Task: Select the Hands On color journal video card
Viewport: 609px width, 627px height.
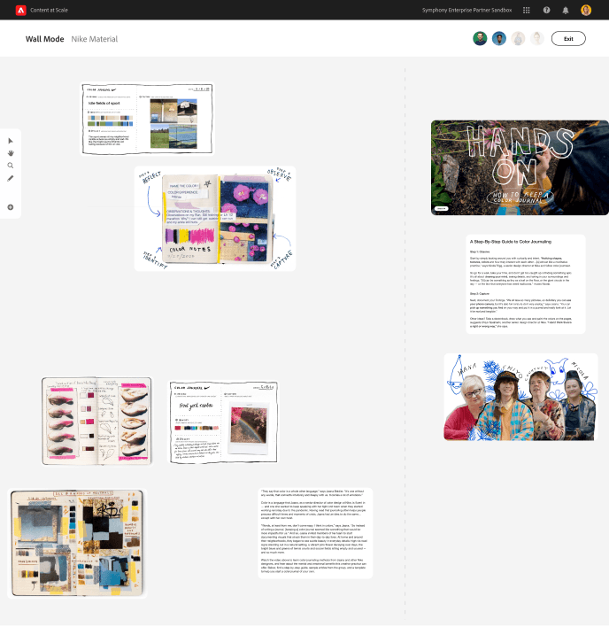Action: click(x=520, y=167)
